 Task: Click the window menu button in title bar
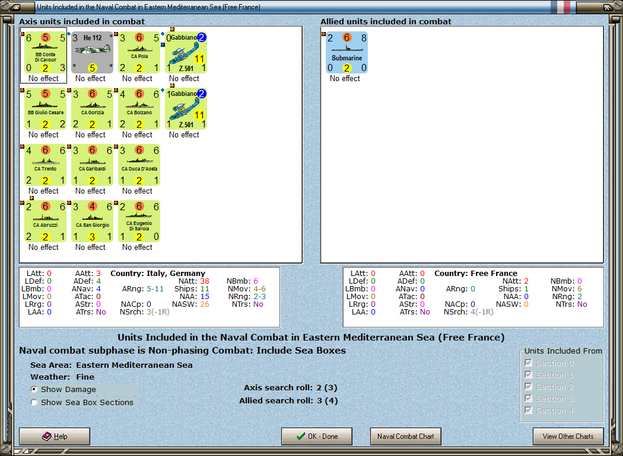click(17, 7)
